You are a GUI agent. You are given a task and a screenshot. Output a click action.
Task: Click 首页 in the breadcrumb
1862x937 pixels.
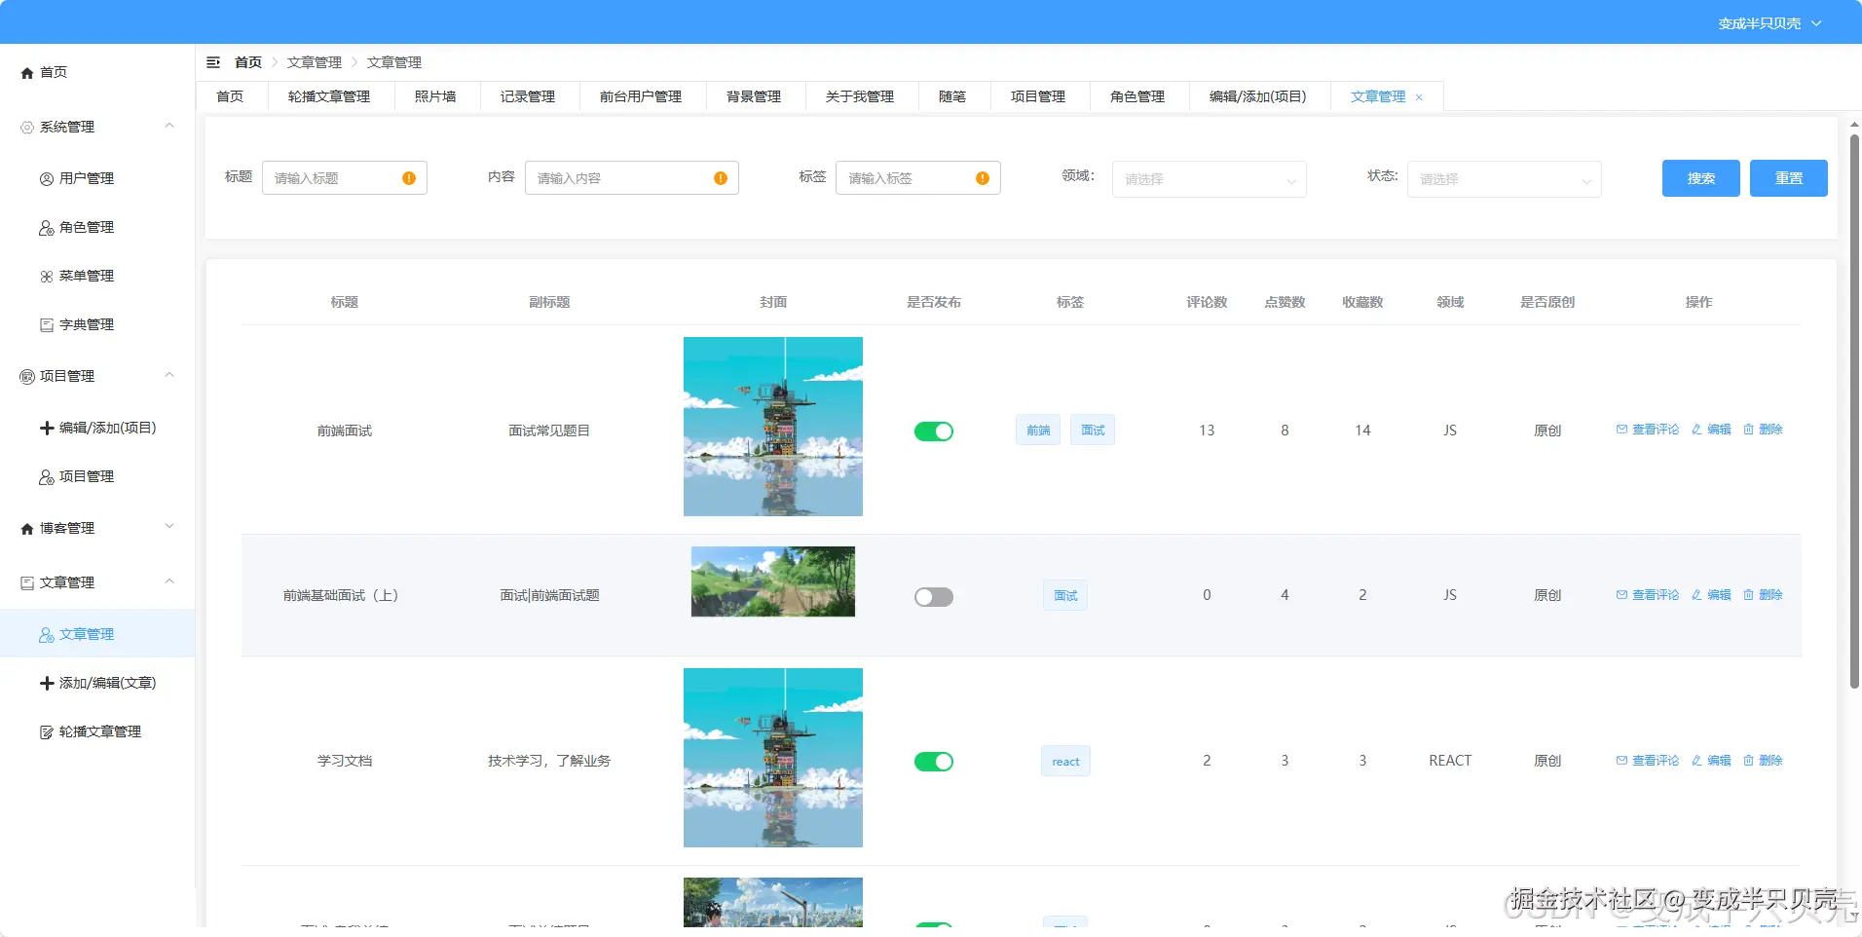point(248,62)
